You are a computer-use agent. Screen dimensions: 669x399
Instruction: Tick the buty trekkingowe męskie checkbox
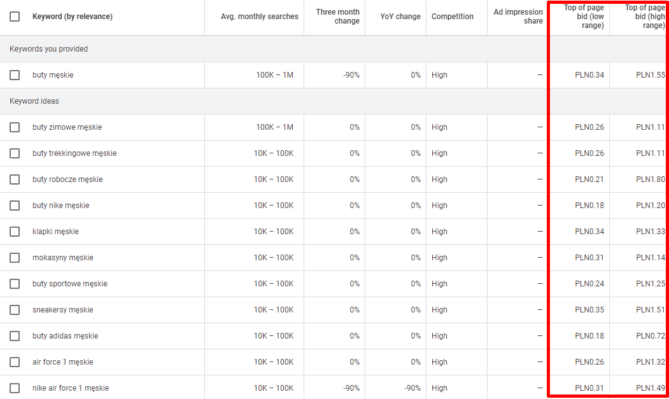pyautogui.click(x=15, y=153)
